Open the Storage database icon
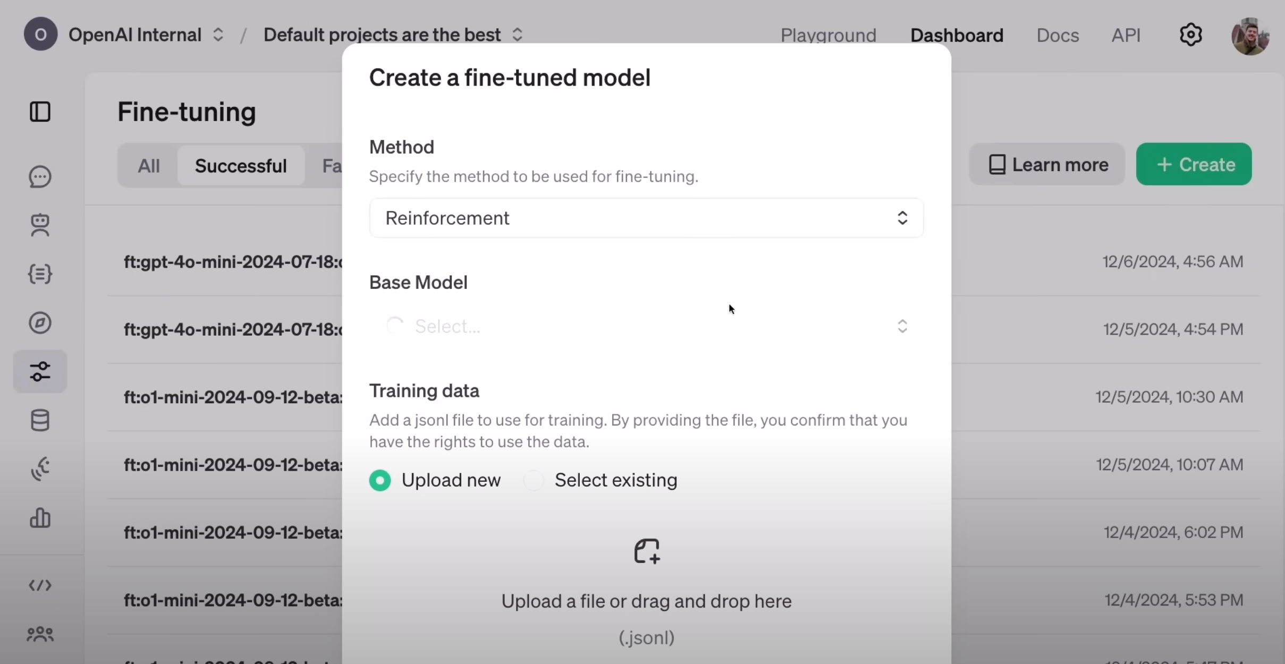Viewport: 1285px width, 664px height. [x=40, y=420]
